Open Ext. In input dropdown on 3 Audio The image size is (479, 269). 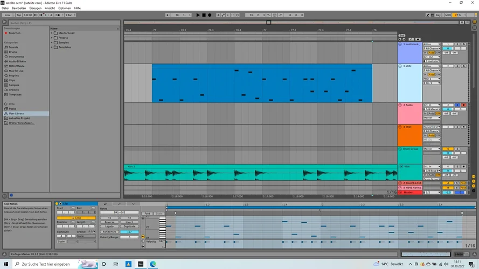432,105
